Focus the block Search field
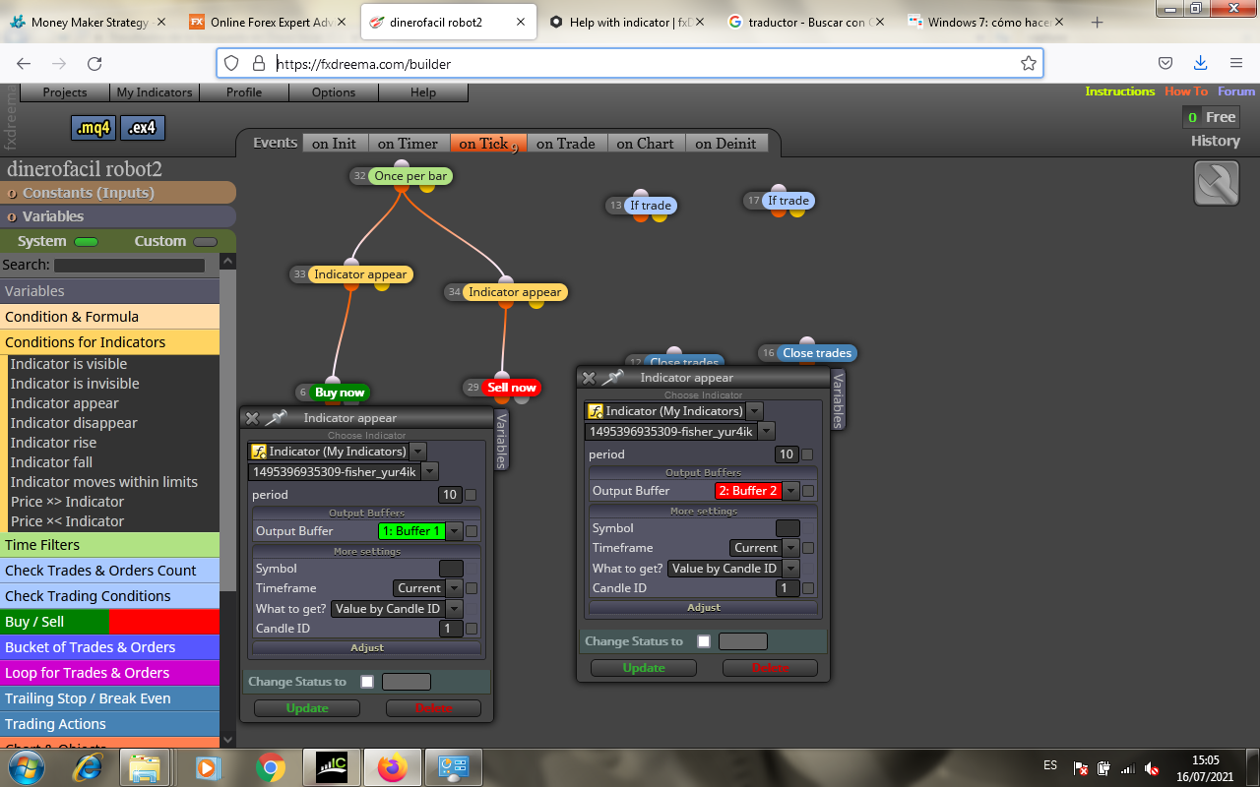This screenshot has height=787, width=1260. [x=129, y=266]
